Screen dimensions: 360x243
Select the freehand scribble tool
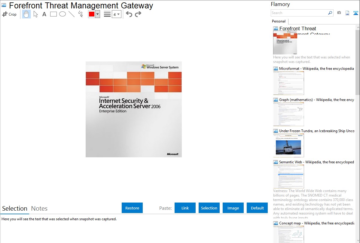point(81,14)
